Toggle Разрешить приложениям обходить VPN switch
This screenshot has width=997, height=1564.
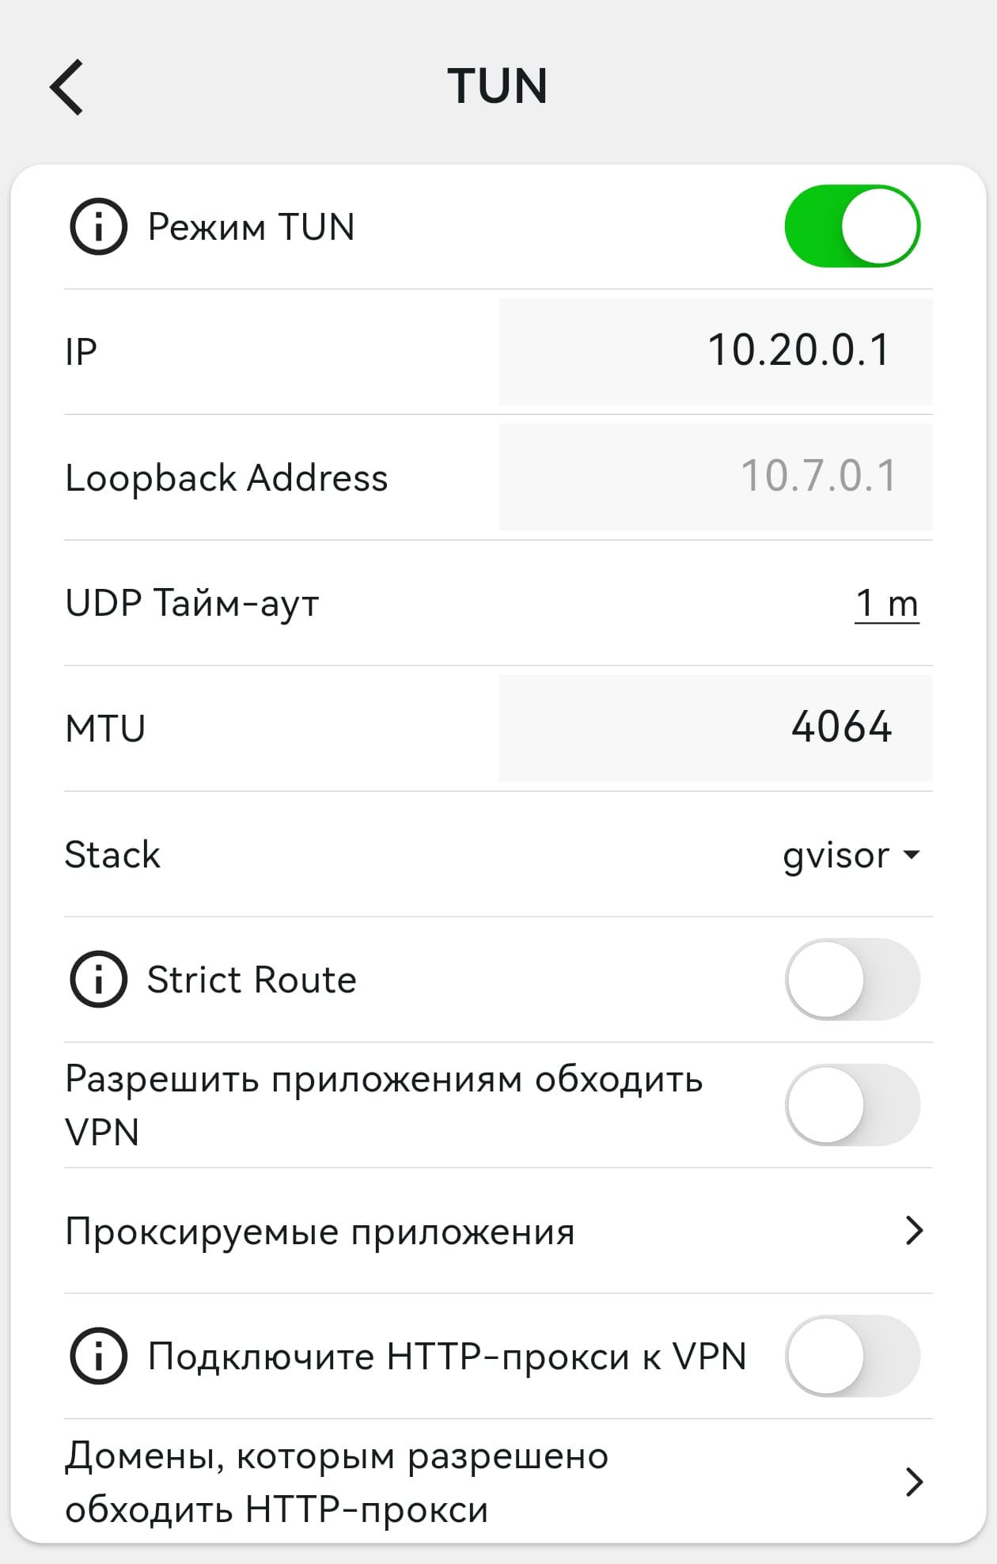point(852,1105)
